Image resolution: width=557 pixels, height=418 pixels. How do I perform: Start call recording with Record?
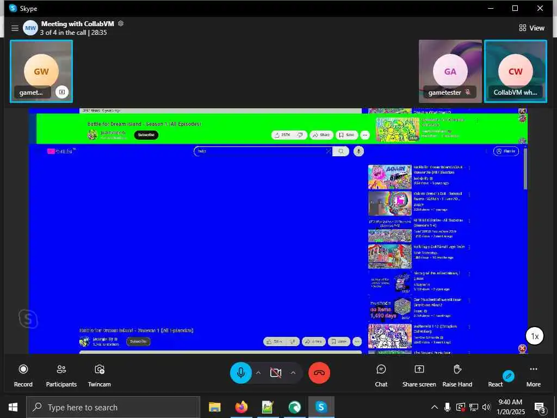(x=23, y=376)
